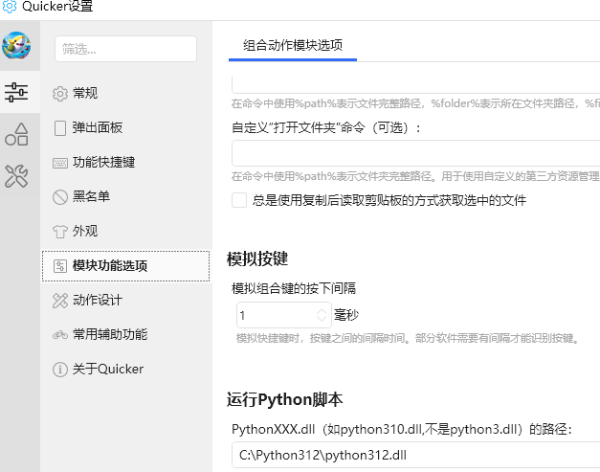600x472 pixels.
Task: Open the 黑名单 settings page
Action: 126,196
